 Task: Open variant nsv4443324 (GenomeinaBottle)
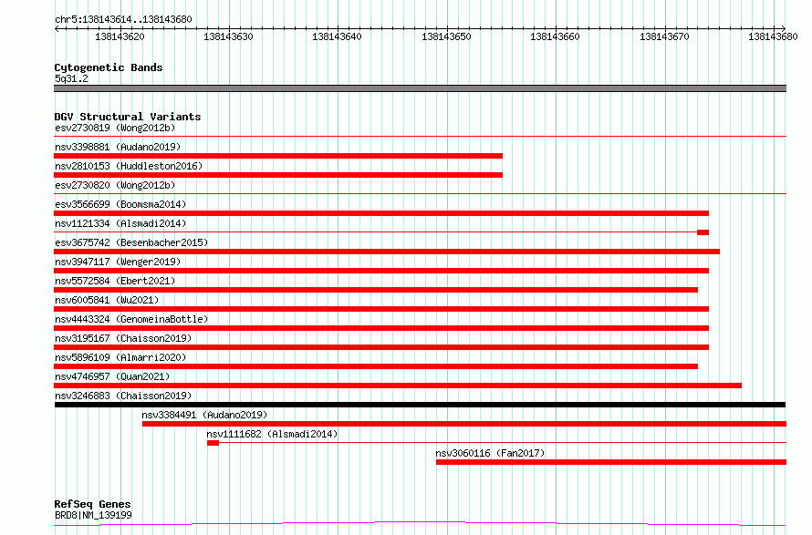point(131,319)
